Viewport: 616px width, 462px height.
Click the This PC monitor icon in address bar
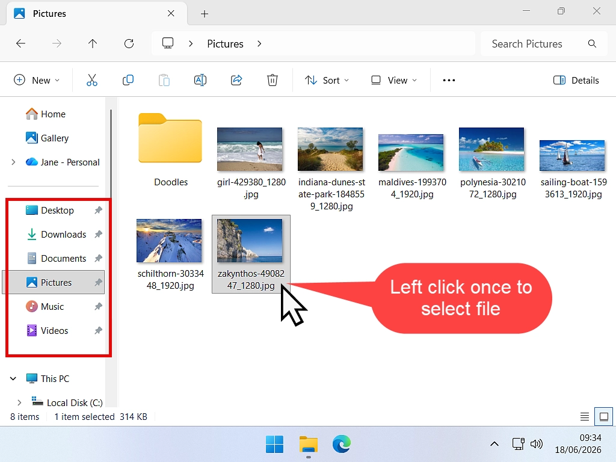tap(168, 43)
